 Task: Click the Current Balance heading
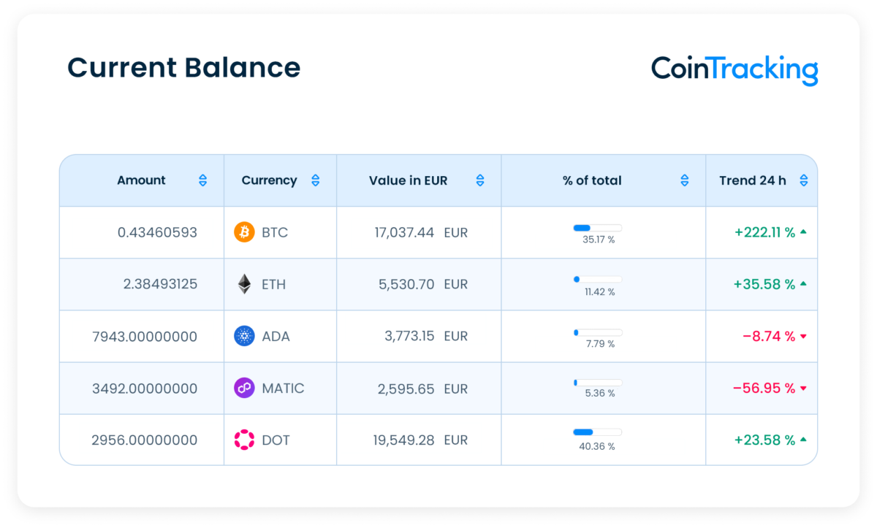coord(183,68)
